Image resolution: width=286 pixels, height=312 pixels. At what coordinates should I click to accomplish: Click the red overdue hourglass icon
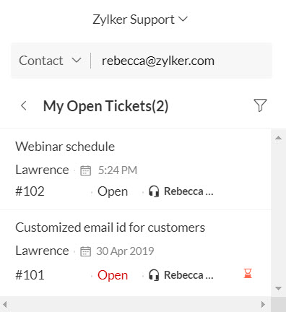pos(248,274)
